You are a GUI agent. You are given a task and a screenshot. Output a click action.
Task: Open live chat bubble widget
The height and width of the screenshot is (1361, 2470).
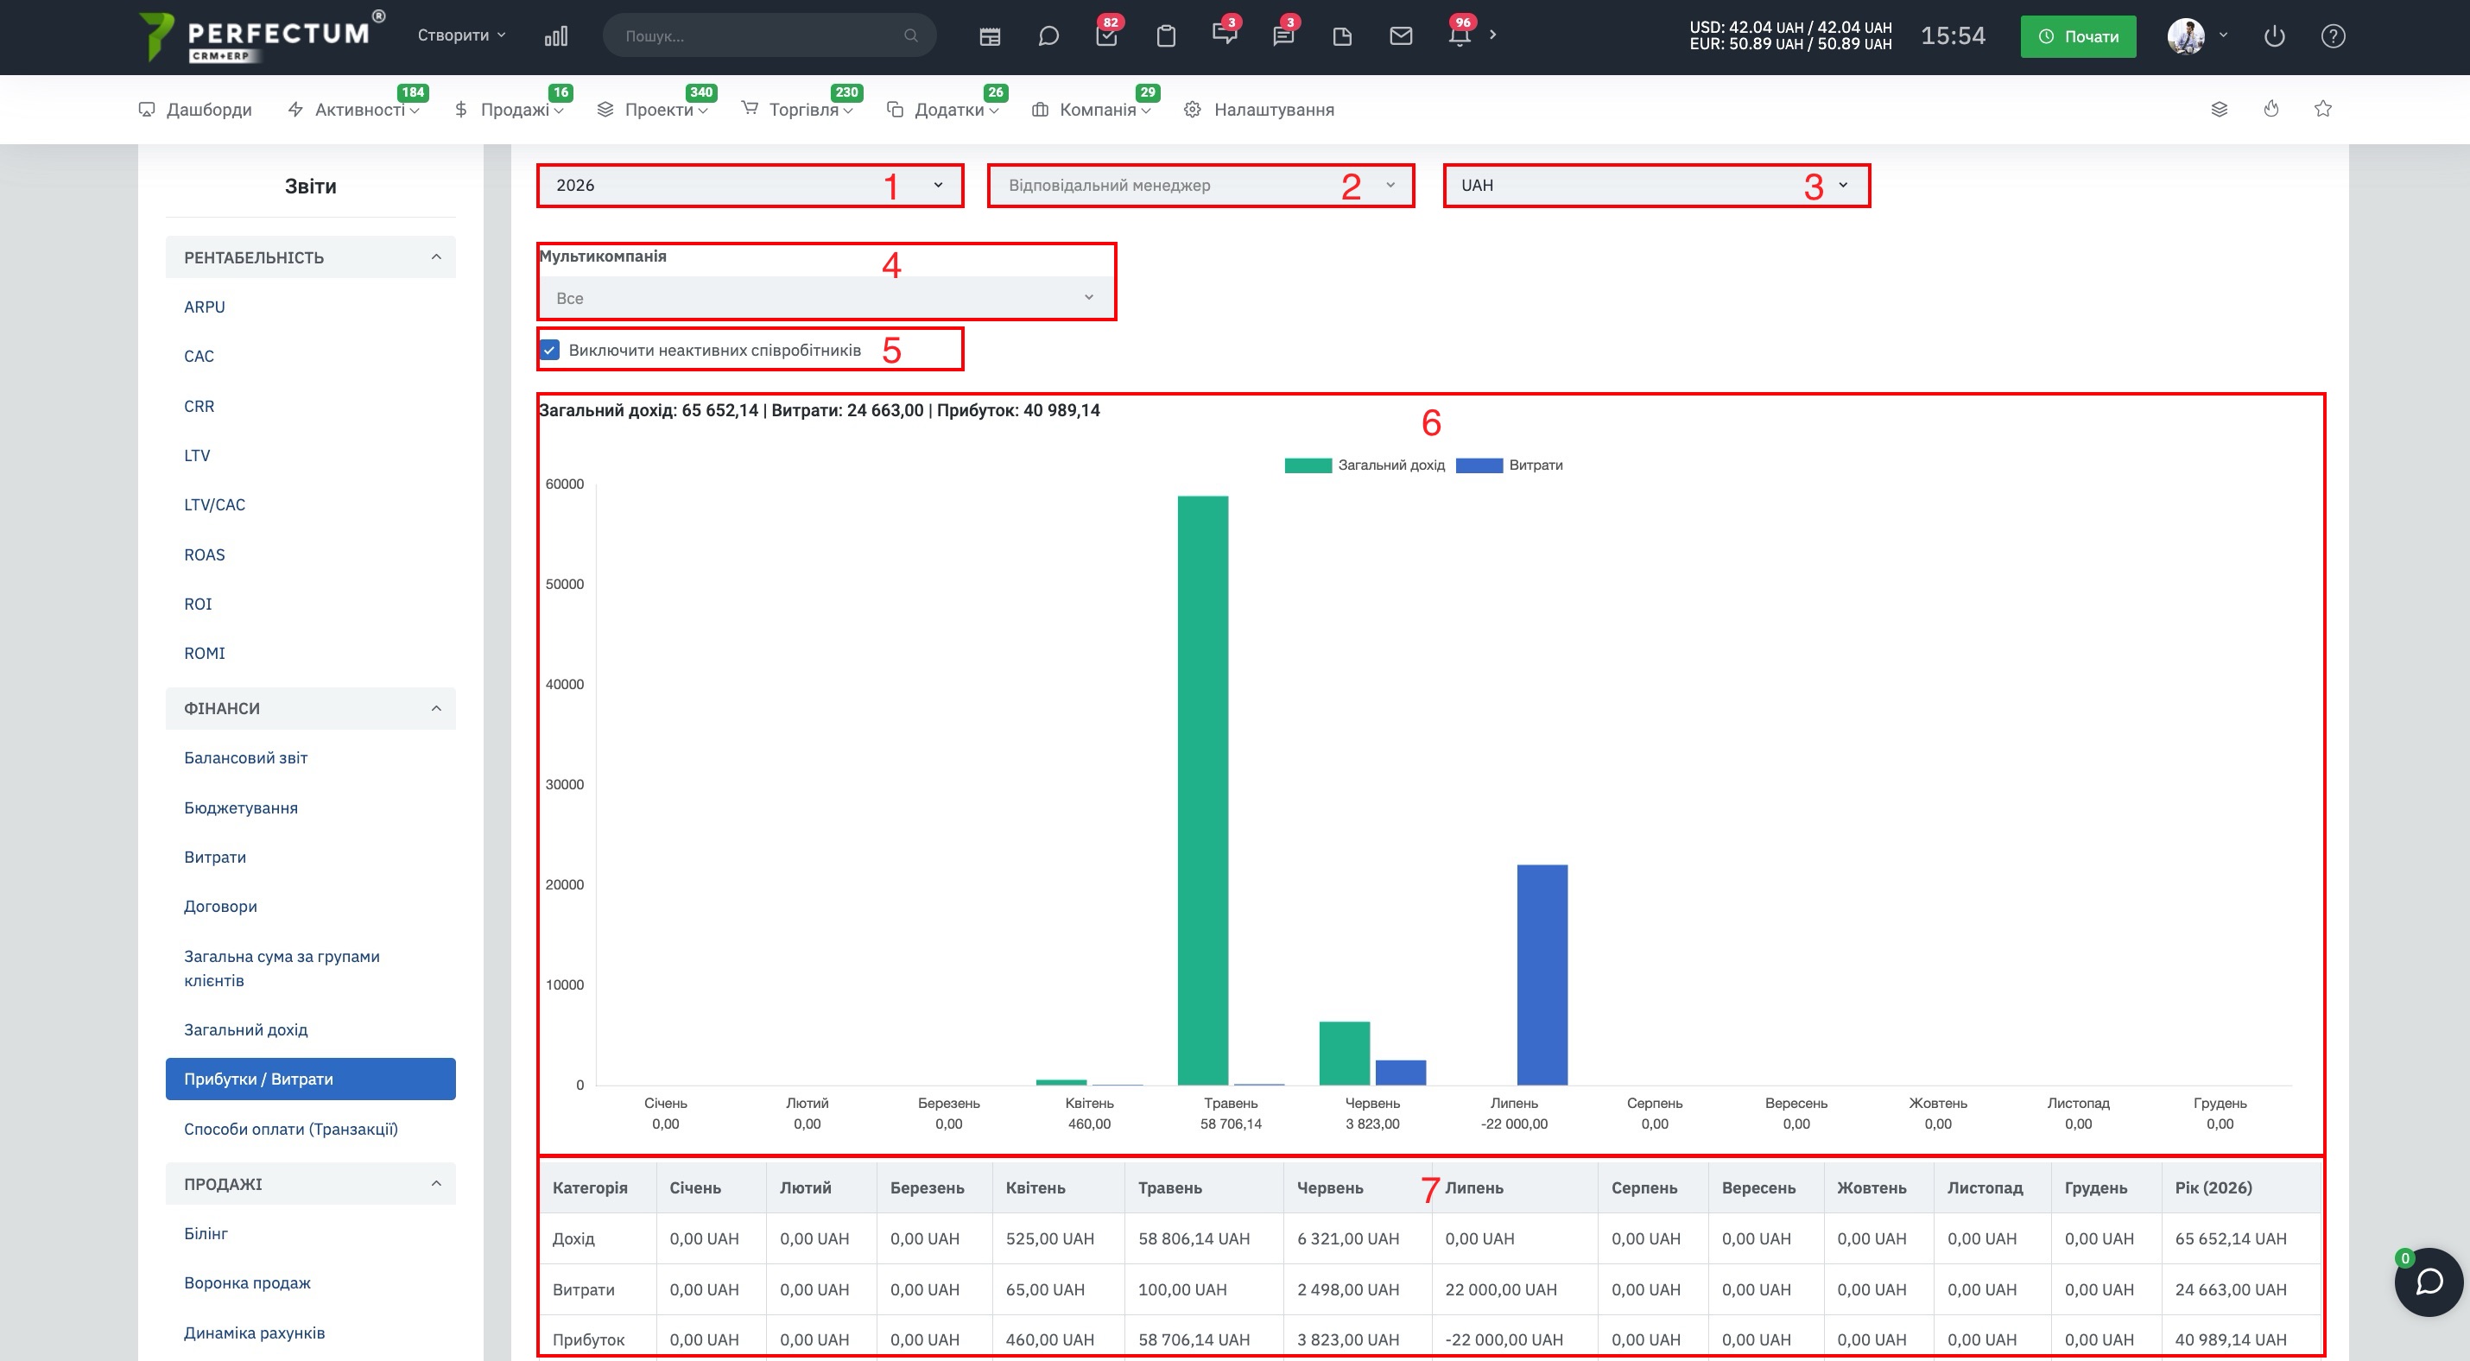coord(2428,1282)
